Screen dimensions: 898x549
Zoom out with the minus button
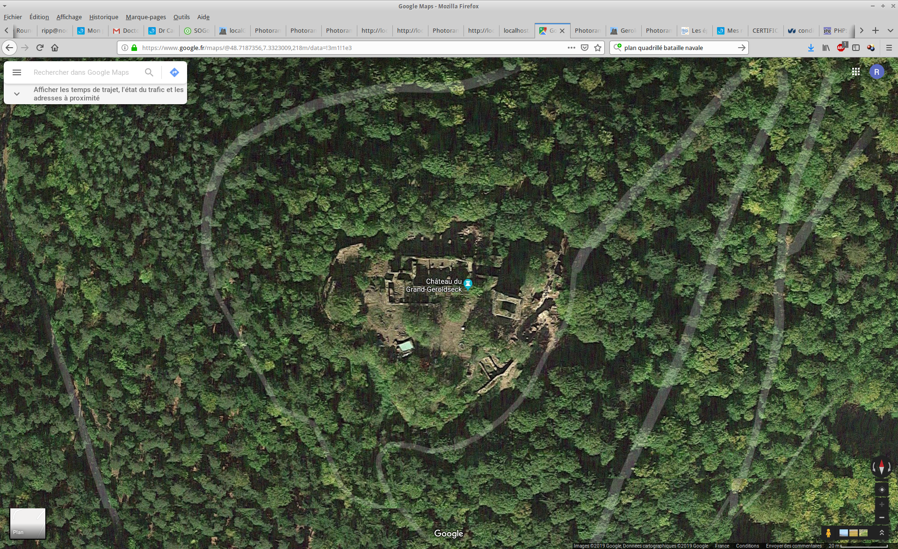point(882,518)
